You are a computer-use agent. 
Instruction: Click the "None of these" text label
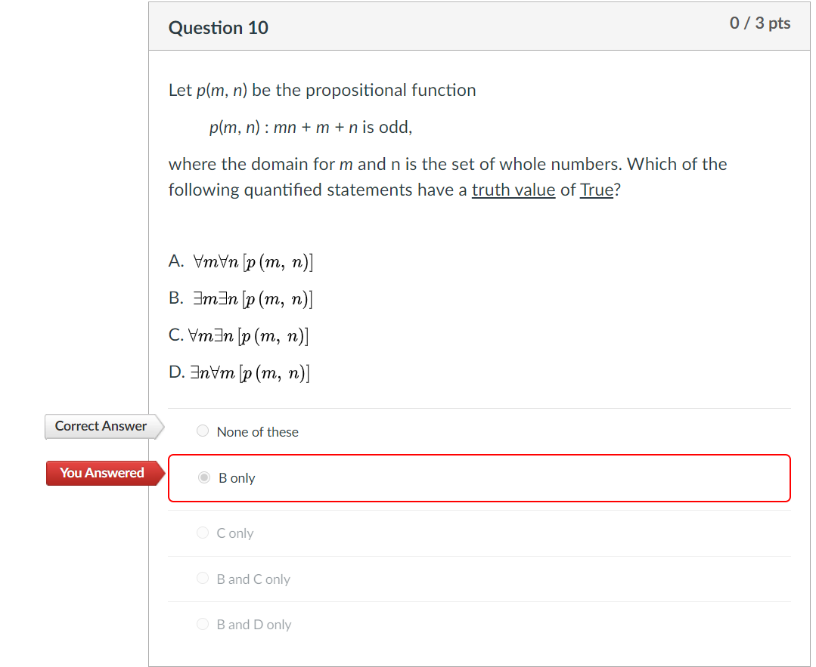point(257,432)
